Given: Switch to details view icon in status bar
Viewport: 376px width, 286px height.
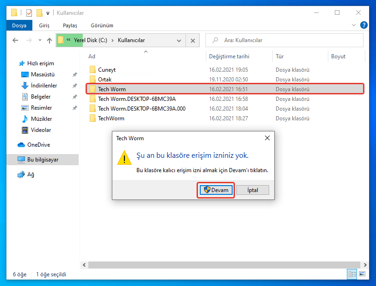Looking at the screenshot, I should click(x=352, y=274).
